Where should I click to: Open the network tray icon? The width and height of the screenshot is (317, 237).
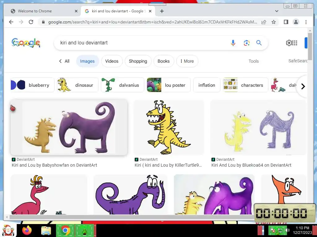[280, 230]
